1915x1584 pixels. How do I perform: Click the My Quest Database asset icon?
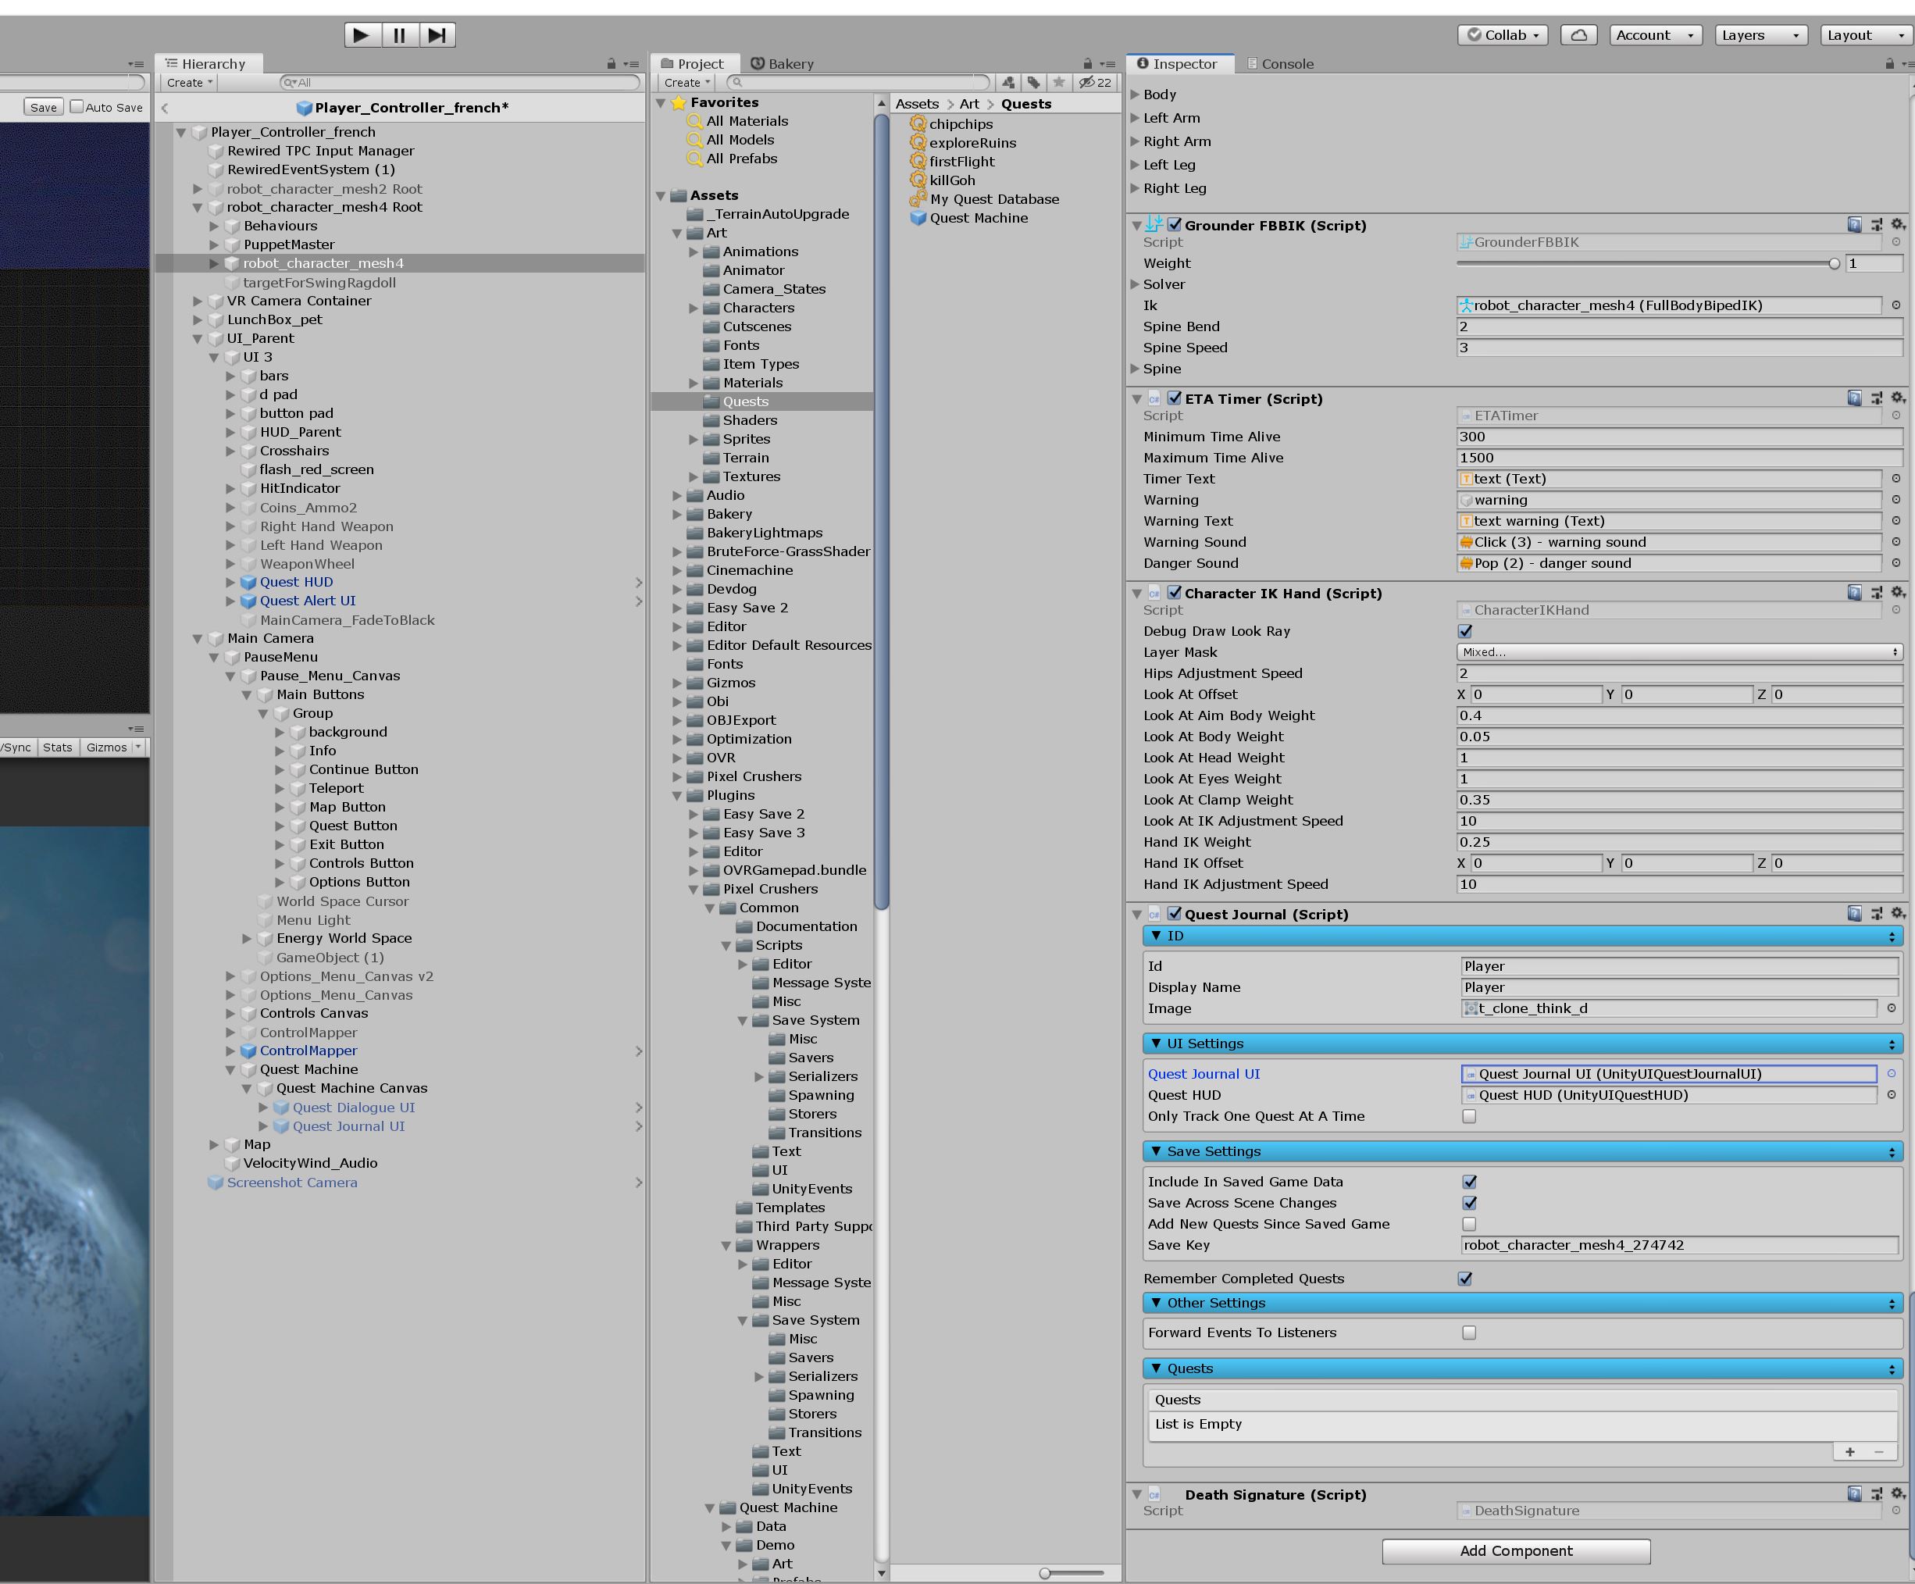pyautogui.click(x=921, y=195)
